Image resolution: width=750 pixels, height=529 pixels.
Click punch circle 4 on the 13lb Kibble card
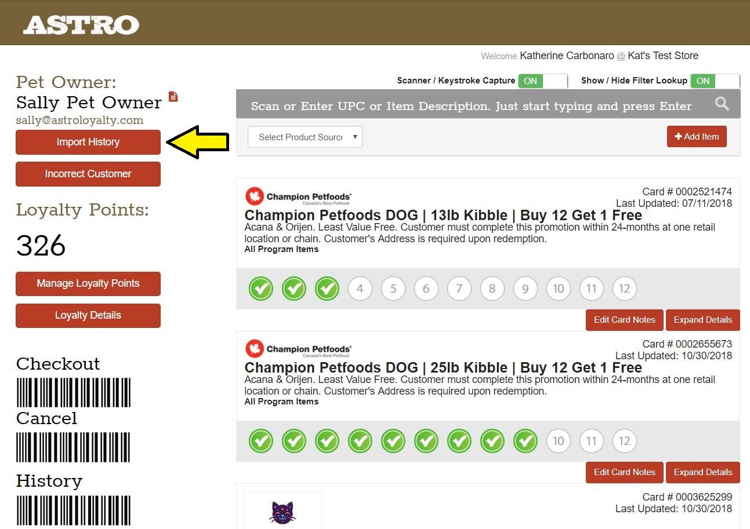point(360,289)
